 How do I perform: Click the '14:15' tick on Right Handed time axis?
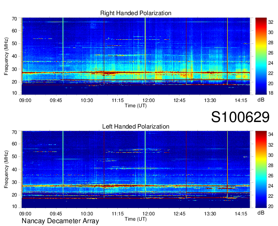(x=241, y=100)
